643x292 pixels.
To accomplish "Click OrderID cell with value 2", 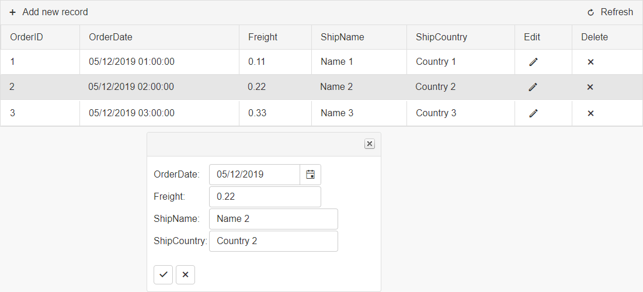I will 40,87.
